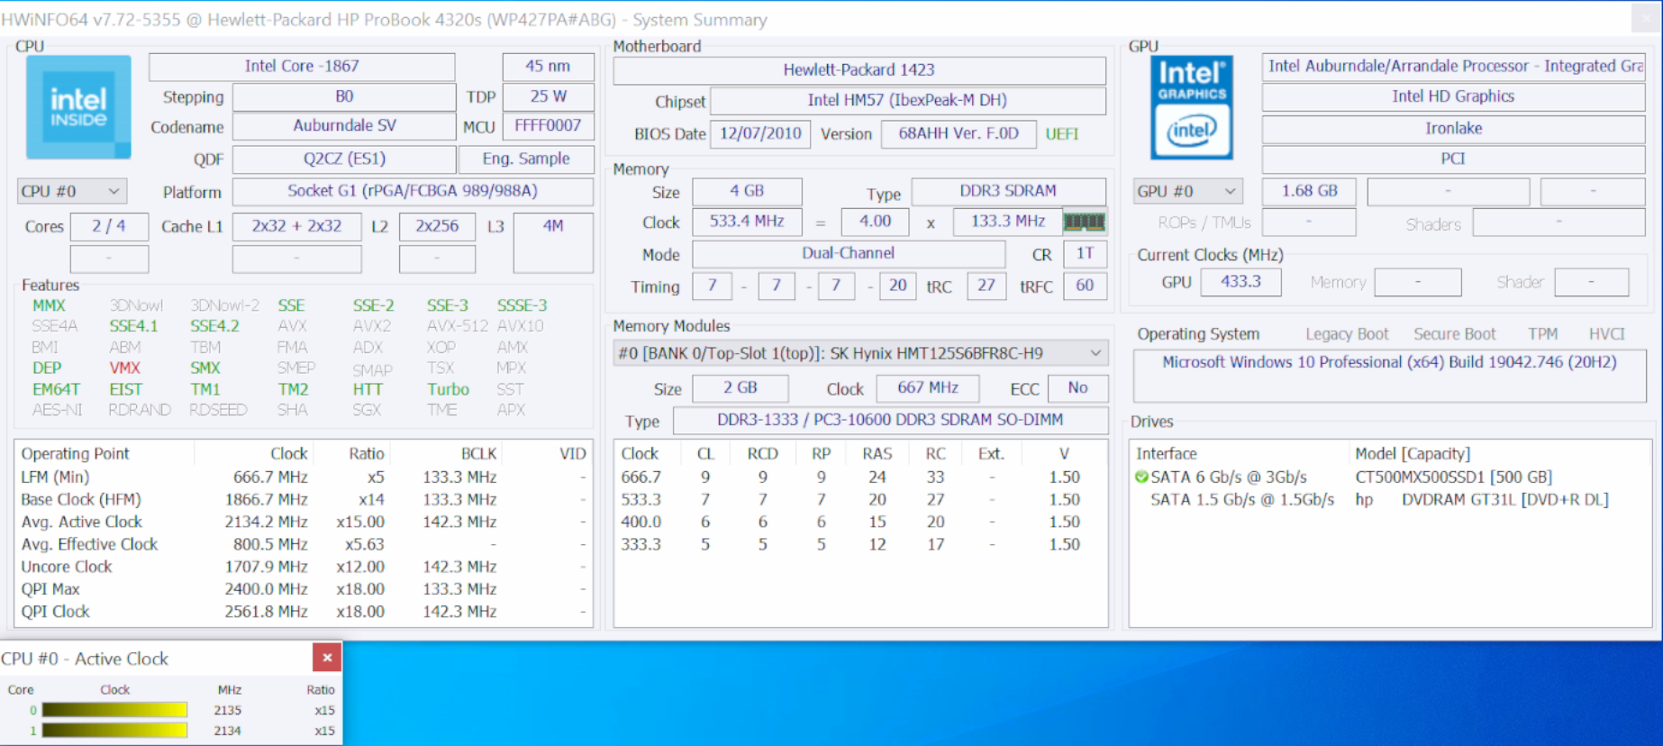Click the GPU clock 433.3 value
Screen dimensions: 1663x746
1240,282
